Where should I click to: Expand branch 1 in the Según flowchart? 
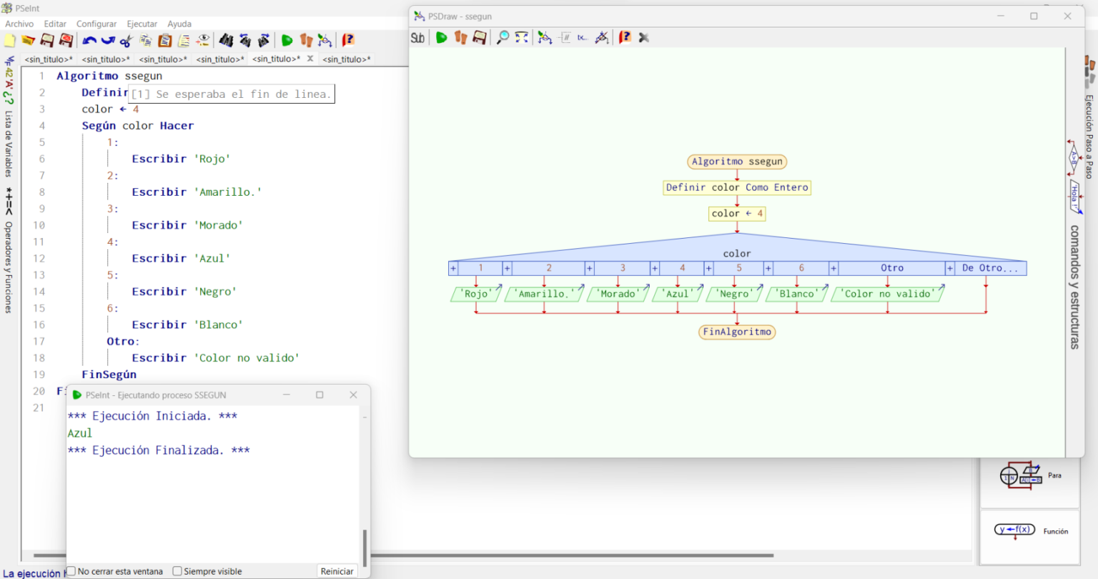coord(452,267)
